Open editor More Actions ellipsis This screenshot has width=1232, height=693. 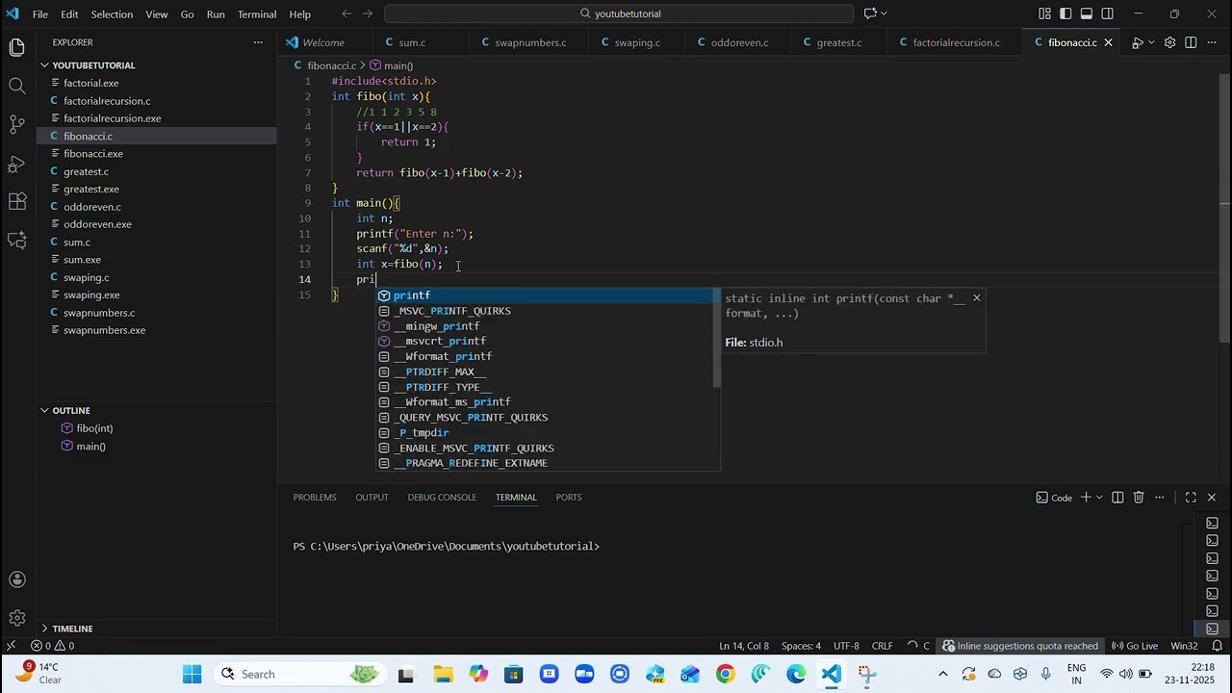click(1212, 42)
